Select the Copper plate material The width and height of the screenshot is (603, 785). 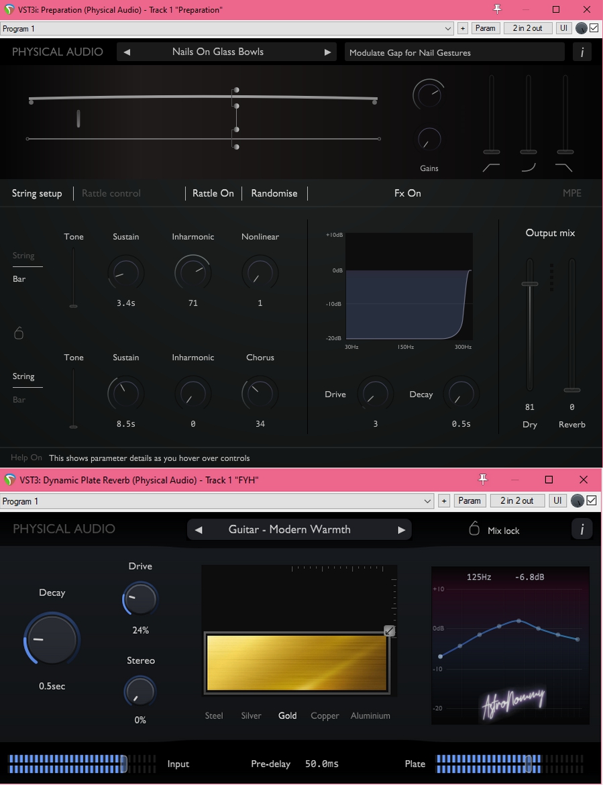325,716
